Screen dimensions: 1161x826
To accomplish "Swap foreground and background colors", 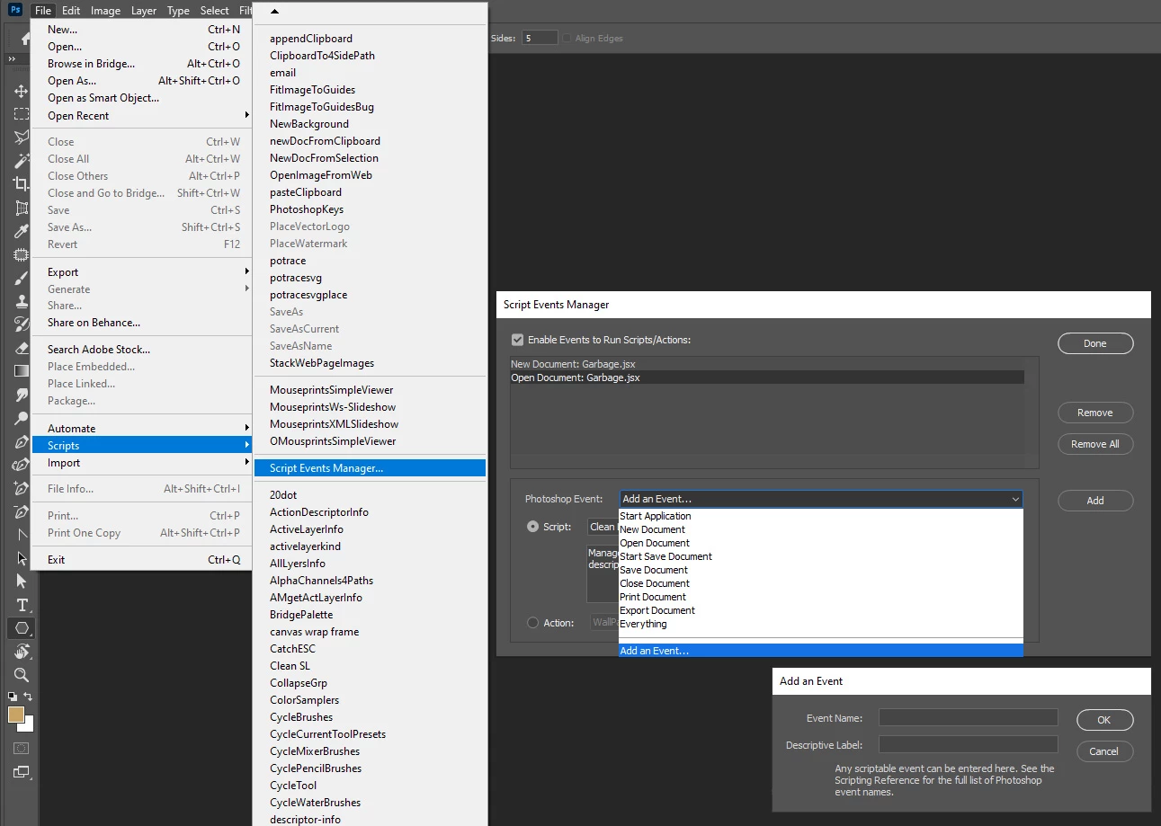I will coord(28,696).
